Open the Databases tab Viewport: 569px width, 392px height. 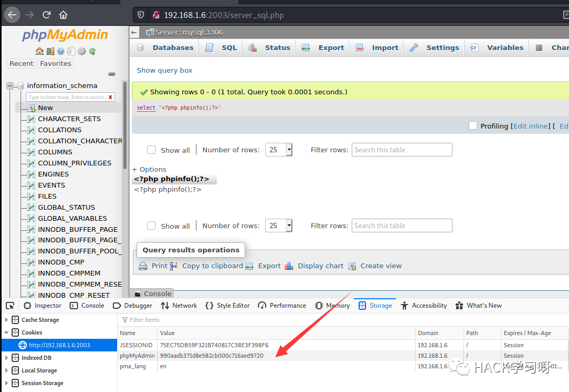coord(165,48)
